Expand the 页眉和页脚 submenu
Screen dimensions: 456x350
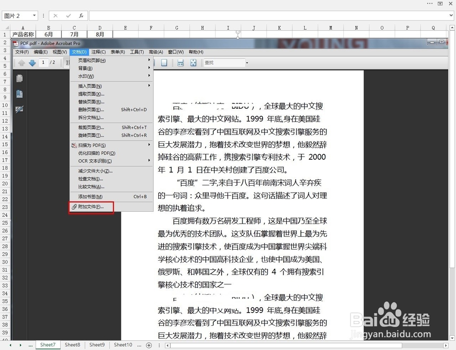pyautogui.click(x=149, y=60)
